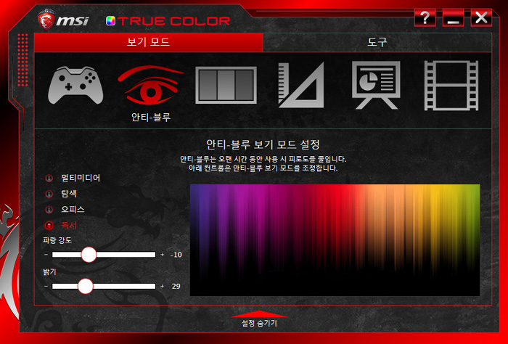Click the 밝기 slider handle
This screenshot has width=508, height=344.
(86, 287)
